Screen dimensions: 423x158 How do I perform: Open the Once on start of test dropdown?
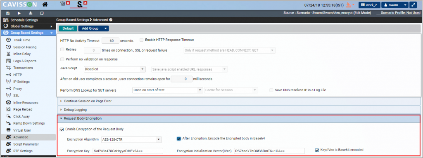click(x=168, y=90)
